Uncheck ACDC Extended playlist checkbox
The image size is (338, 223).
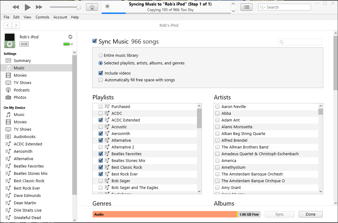pos(101,120)
